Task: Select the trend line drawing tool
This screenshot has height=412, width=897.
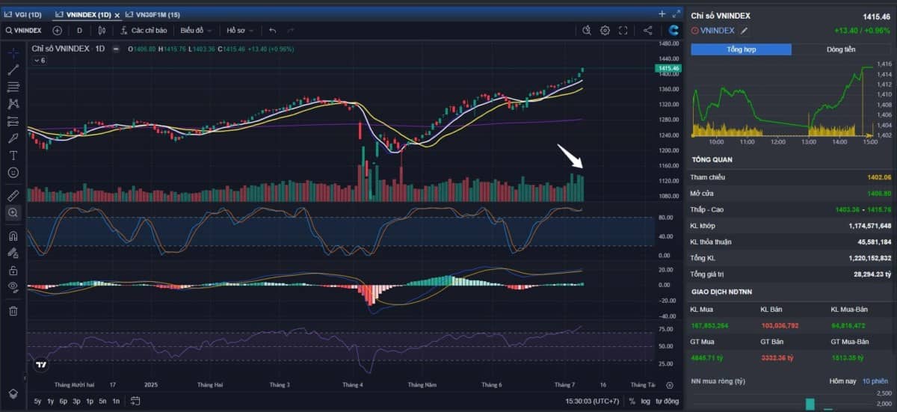Action: pyautogui.click(x=13, y=70)
